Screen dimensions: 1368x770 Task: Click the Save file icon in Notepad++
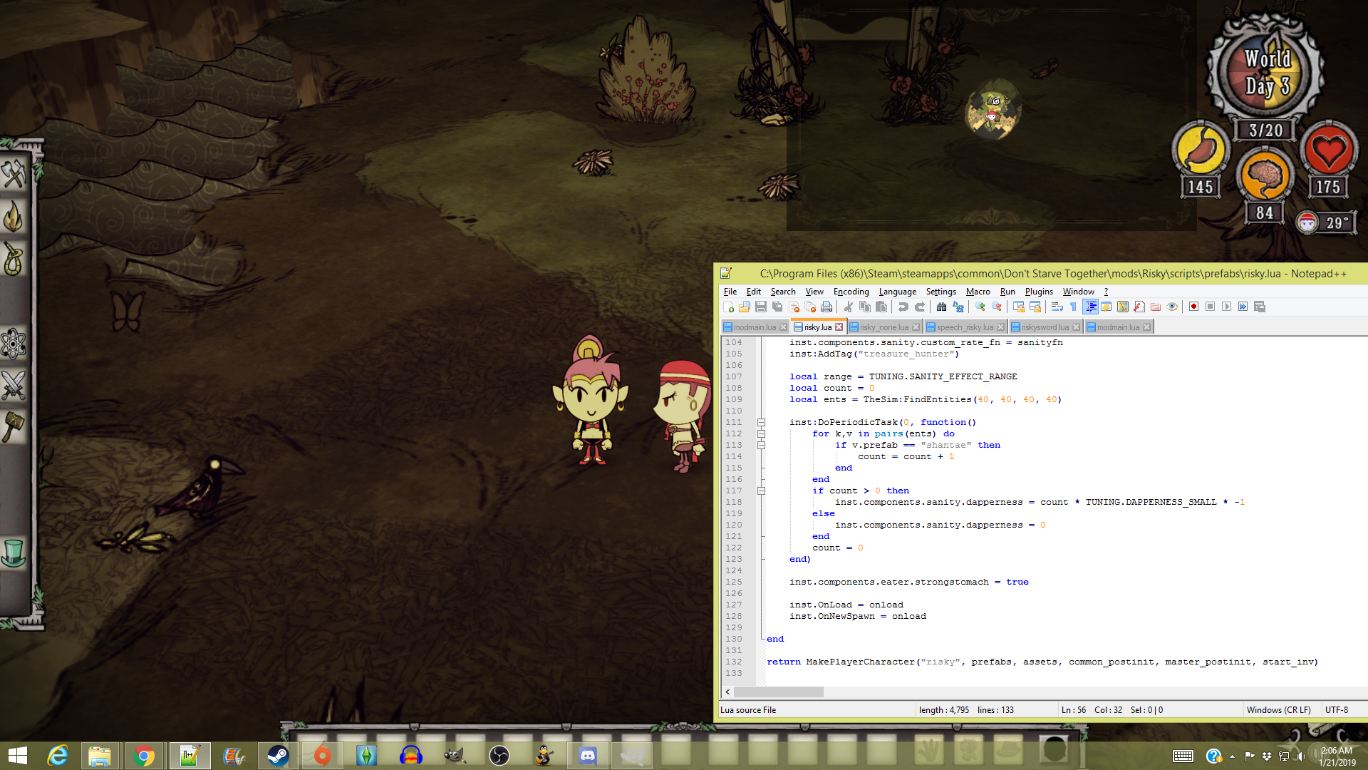[x=761, y=307]
